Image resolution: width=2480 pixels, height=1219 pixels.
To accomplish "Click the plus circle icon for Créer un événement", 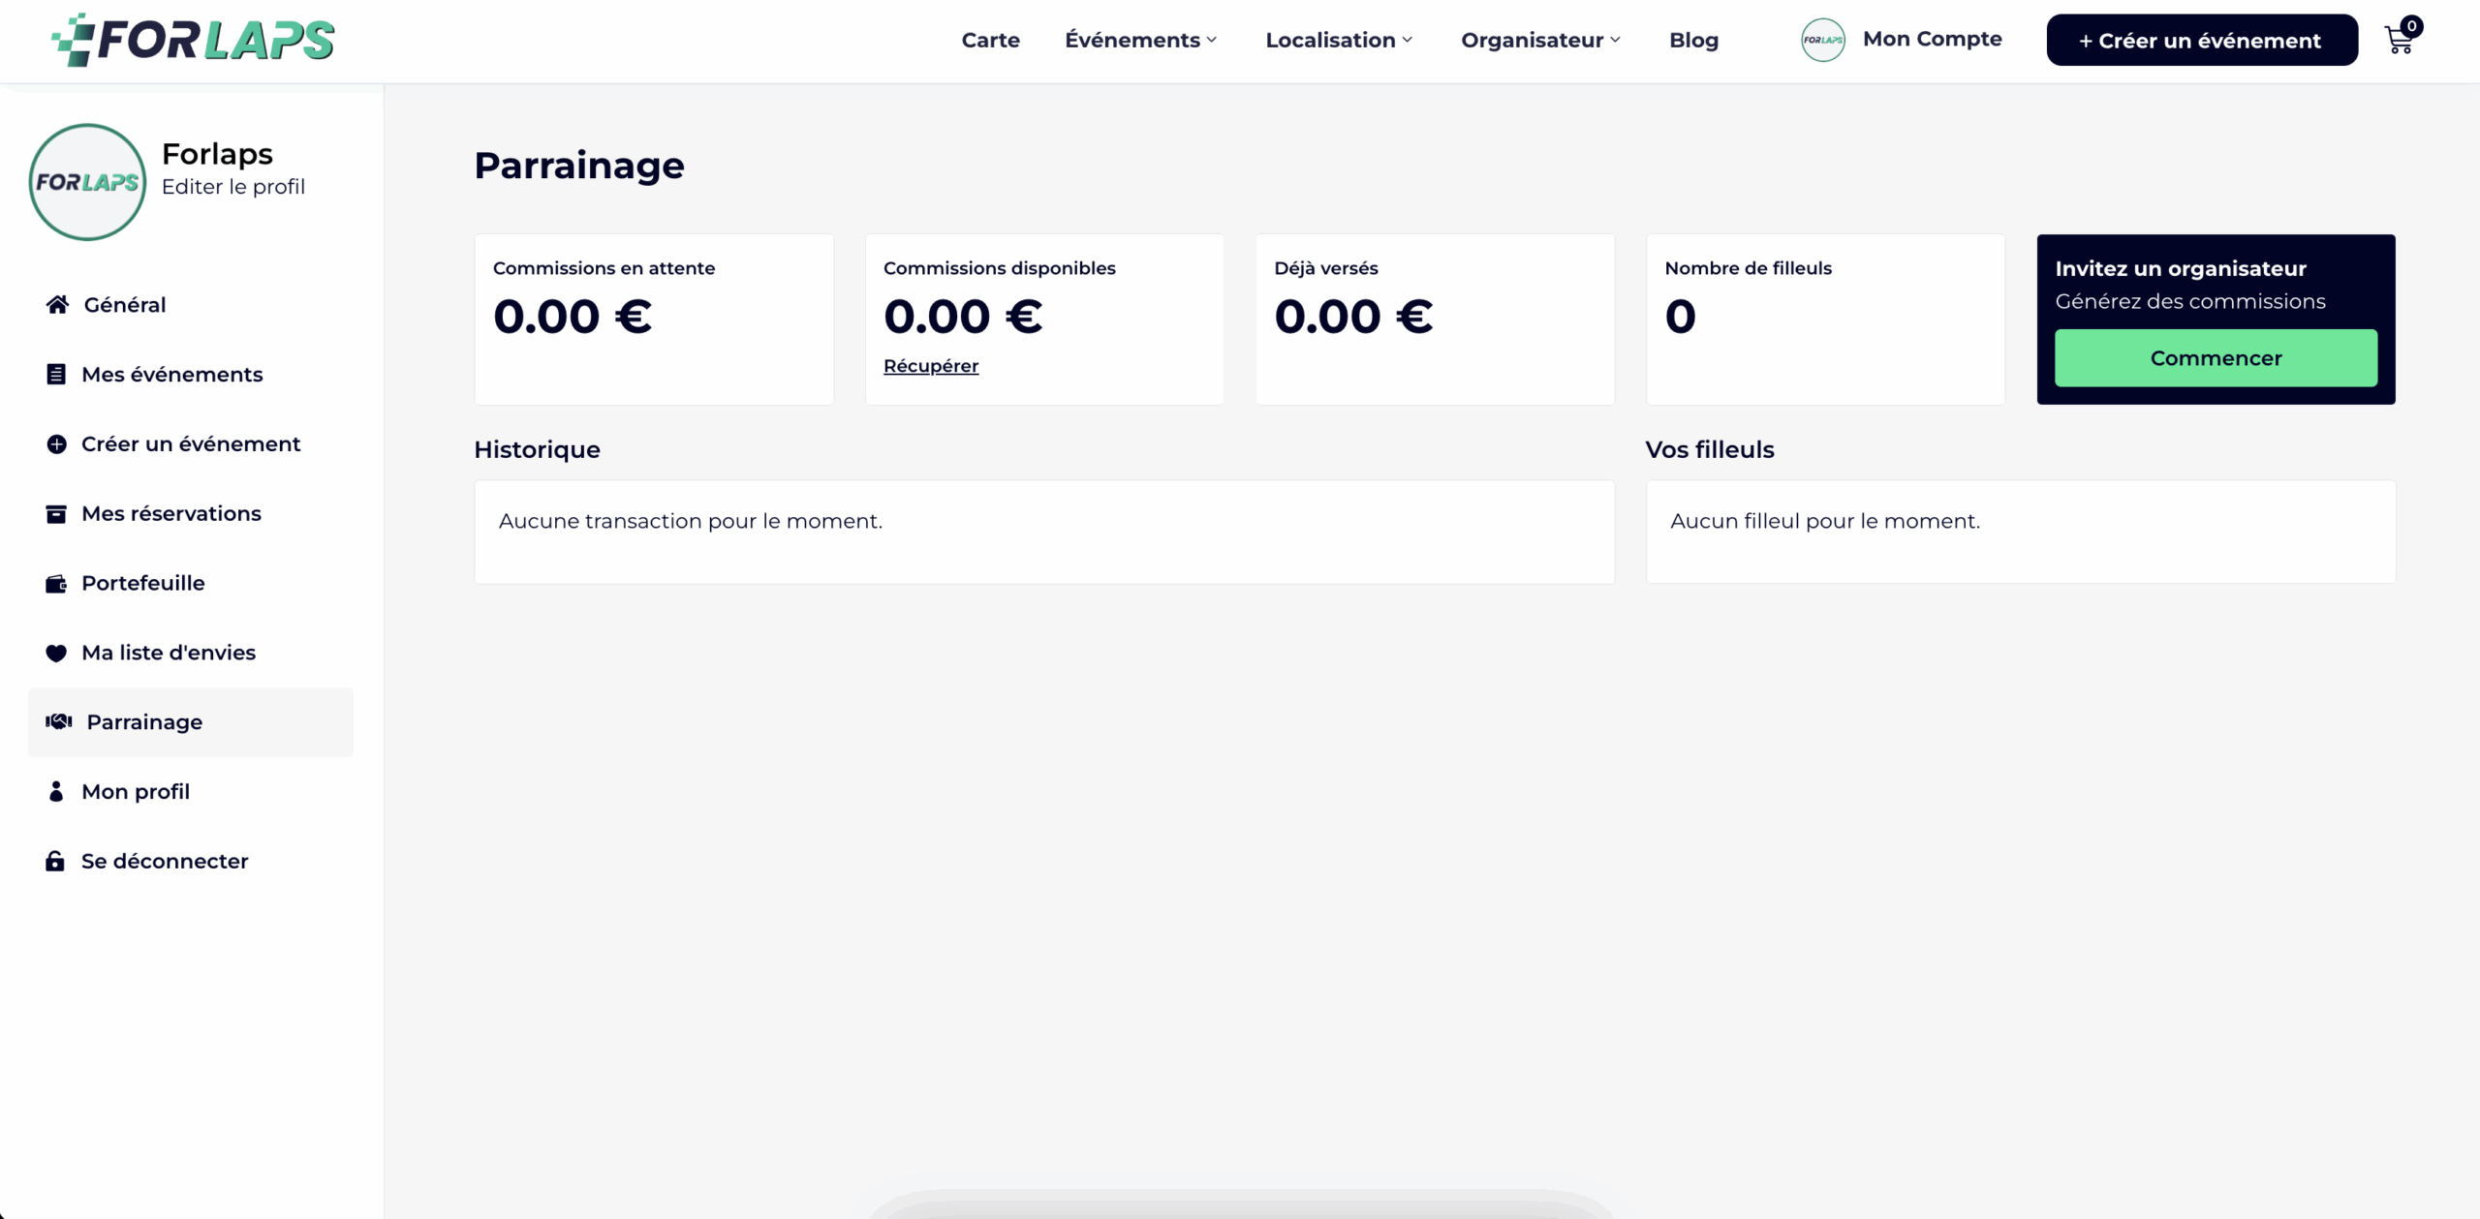I will coord(56,444).
